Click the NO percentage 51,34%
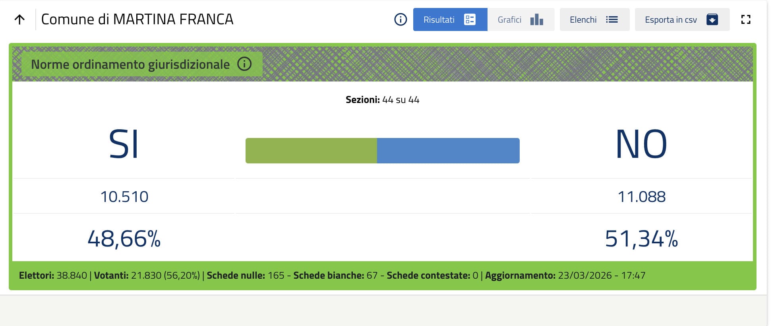The image size is (774, 326). tap(641, 239)
